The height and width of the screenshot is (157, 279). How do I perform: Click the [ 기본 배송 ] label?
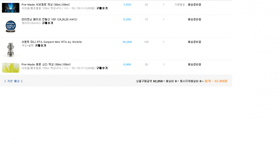(x=13, y=81)
